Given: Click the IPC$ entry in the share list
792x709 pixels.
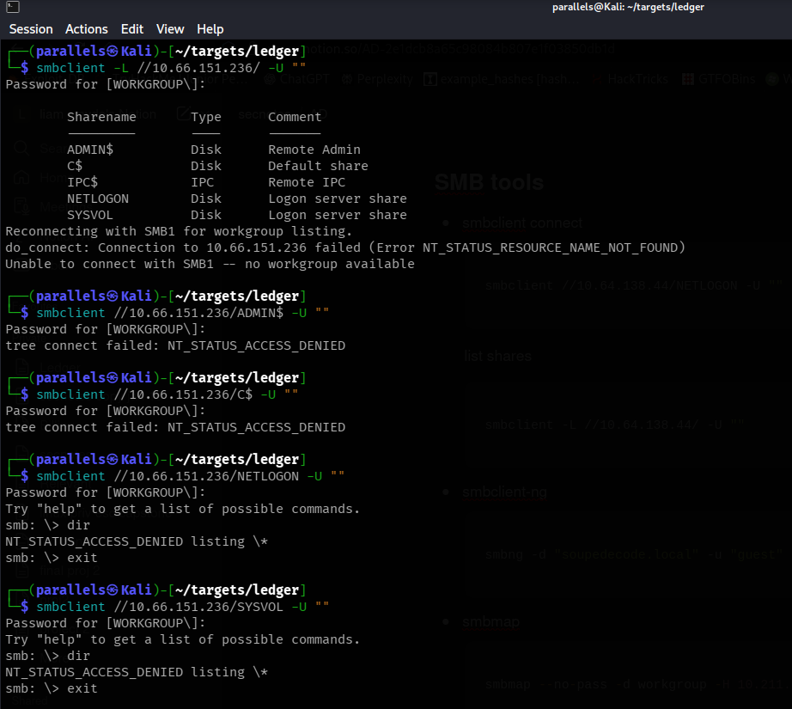Looking at the screenshot, I should point(82,182).
